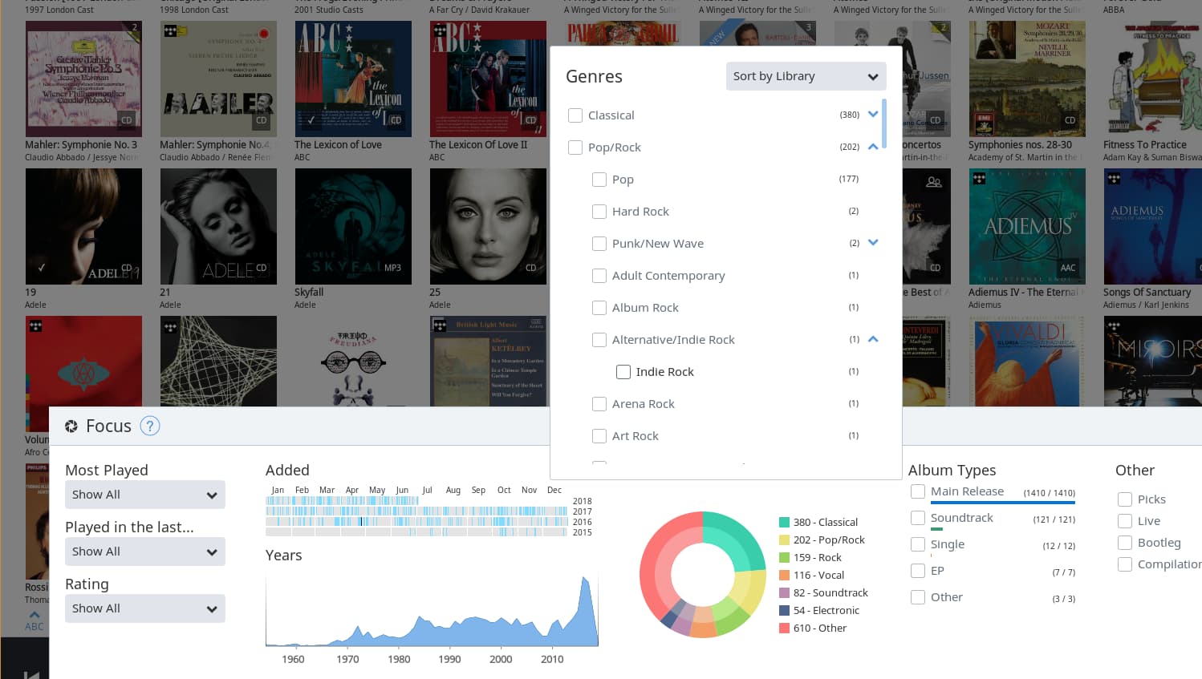
Task: Click the TIDAL badge on the Mahler Symphonie No.4 cover
Action: (x=170, y=30)
